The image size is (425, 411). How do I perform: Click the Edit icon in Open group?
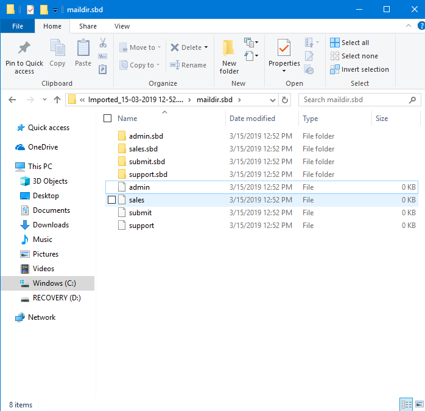(309, 56)
